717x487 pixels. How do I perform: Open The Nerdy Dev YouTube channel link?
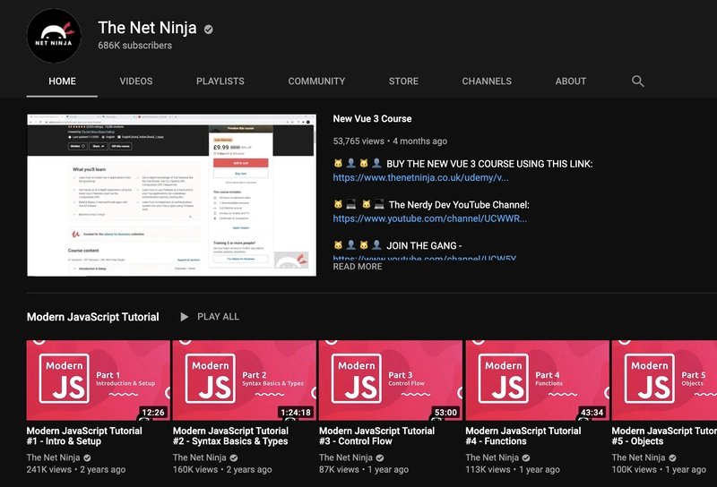pos(429,218)
